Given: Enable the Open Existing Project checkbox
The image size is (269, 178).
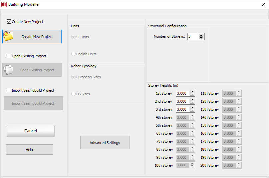Looking at the screenshot, I should click(9, 56).
